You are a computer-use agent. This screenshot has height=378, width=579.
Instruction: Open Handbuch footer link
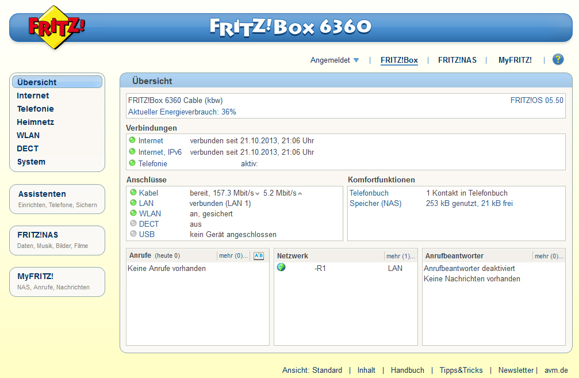407,371
